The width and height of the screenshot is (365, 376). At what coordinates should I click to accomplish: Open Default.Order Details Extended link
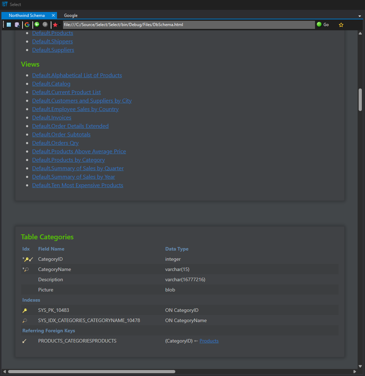[x=70, y=126]
